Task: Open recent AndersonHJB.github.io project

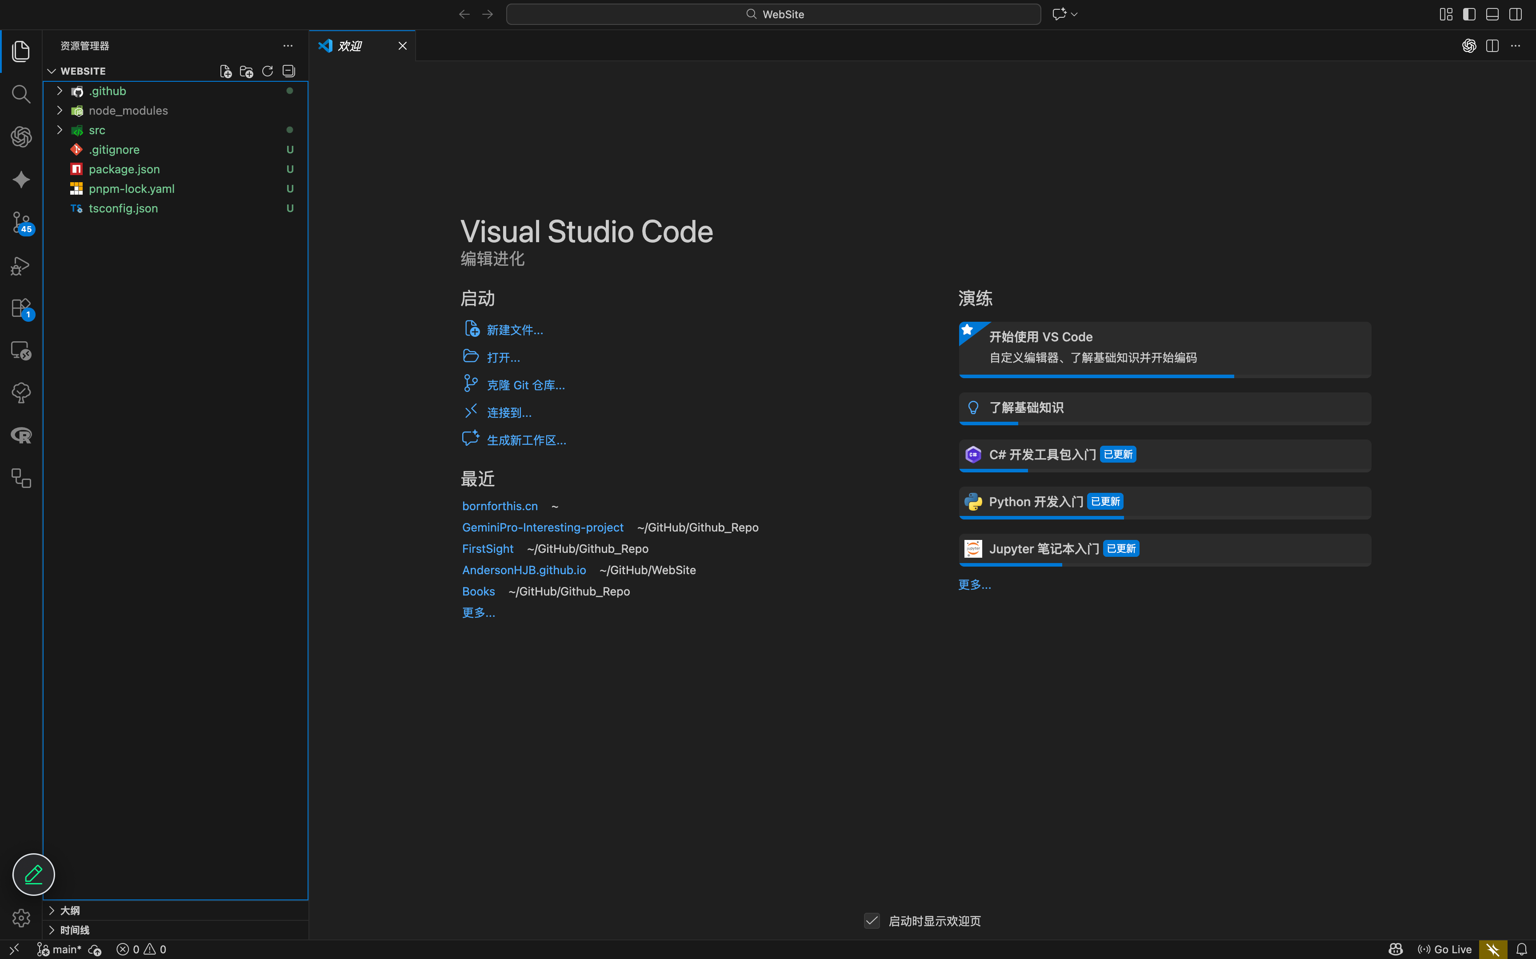Action: 524,570
